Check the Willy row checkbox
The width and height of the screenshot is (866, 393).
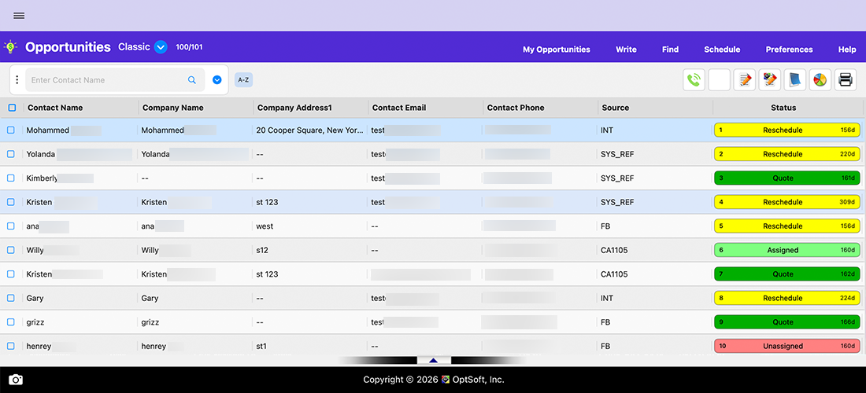[10, 250]
